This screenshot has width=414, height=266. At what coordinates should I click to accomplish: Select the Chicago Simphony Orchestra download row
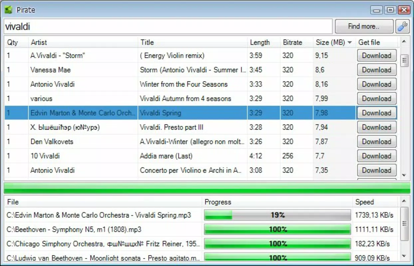pyautogui.click(x=201, y=244)
